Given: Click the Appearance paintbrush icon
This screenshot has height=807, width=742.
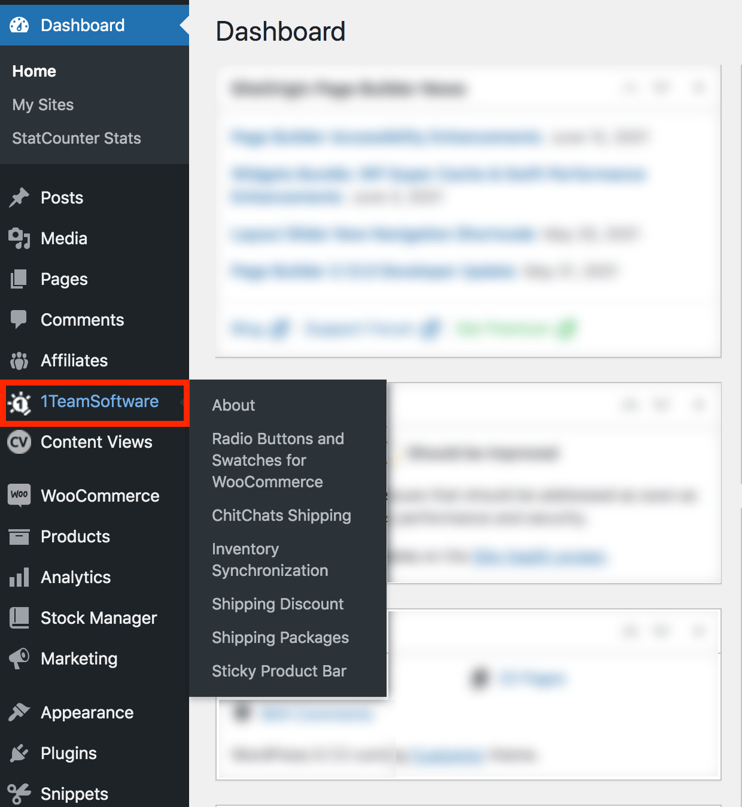Looking at the screenshot, I should click(x=19, y=712).
